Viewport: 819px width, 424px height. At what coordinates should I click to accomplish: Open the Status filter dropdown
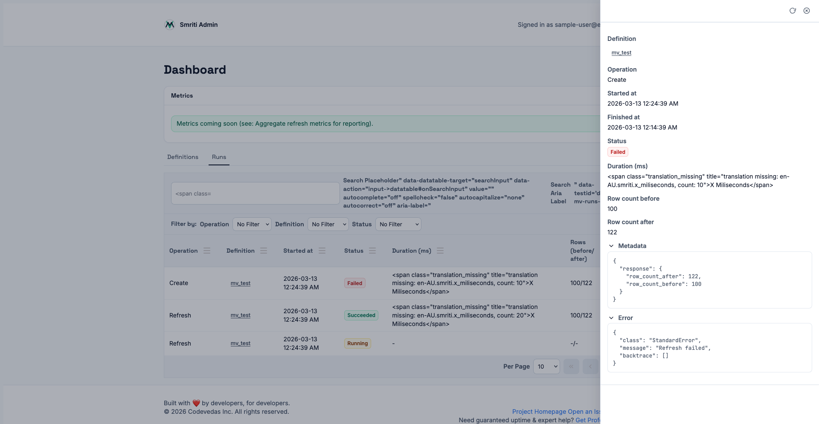click(398, 224)
